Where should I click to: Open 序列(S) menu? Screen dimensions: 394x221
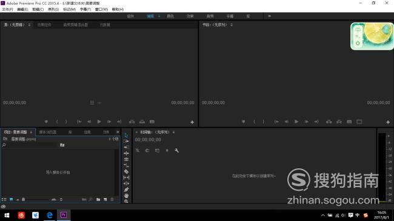pyautogui.click(x=53, y=9)
